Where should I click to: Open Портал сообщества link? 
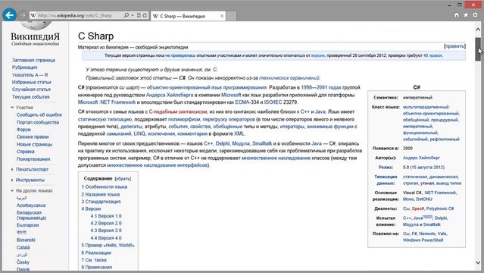click(38, 122)
